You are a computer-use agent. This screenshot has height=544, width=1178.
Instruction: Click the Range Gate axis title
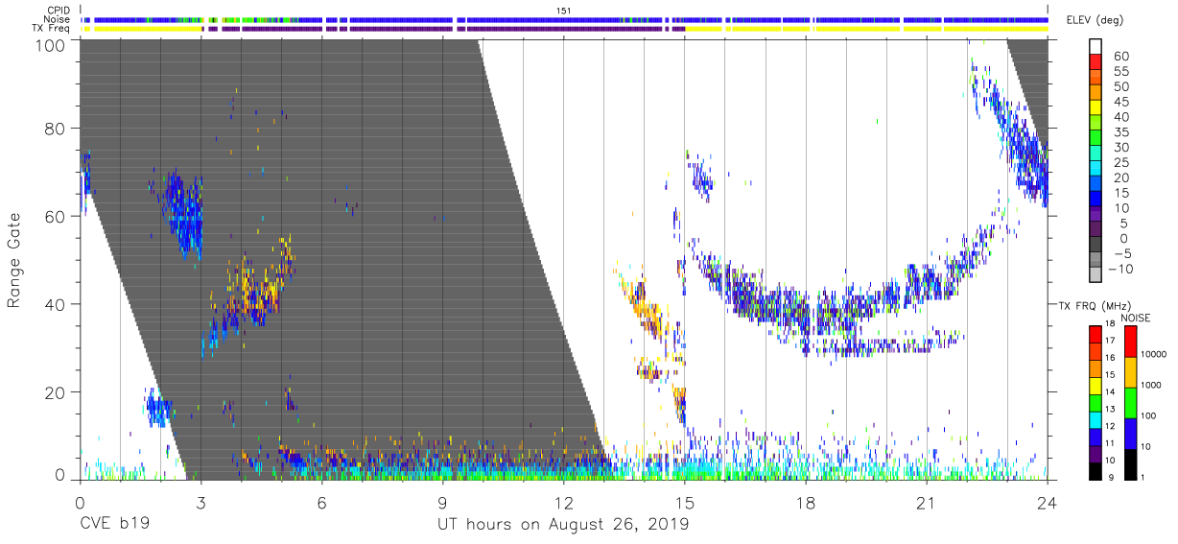pos(14,259)
